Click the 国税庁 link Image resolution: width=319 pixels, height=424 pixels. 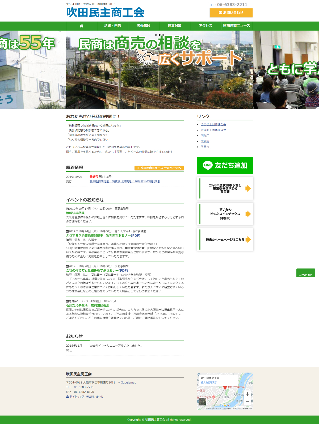coord(205,136)
